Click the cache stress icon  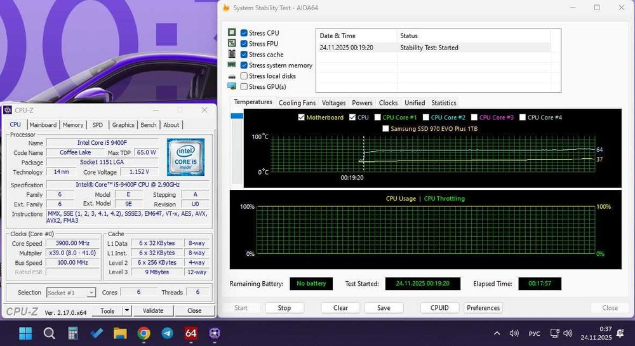[232, 54]
